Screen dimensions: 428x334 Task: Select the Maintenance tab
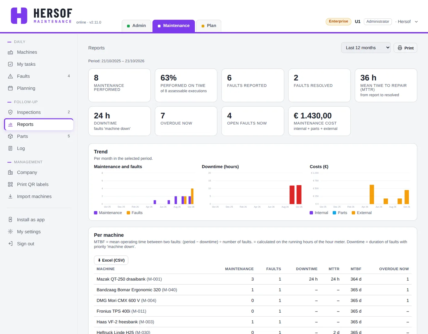tap(174, 26)
